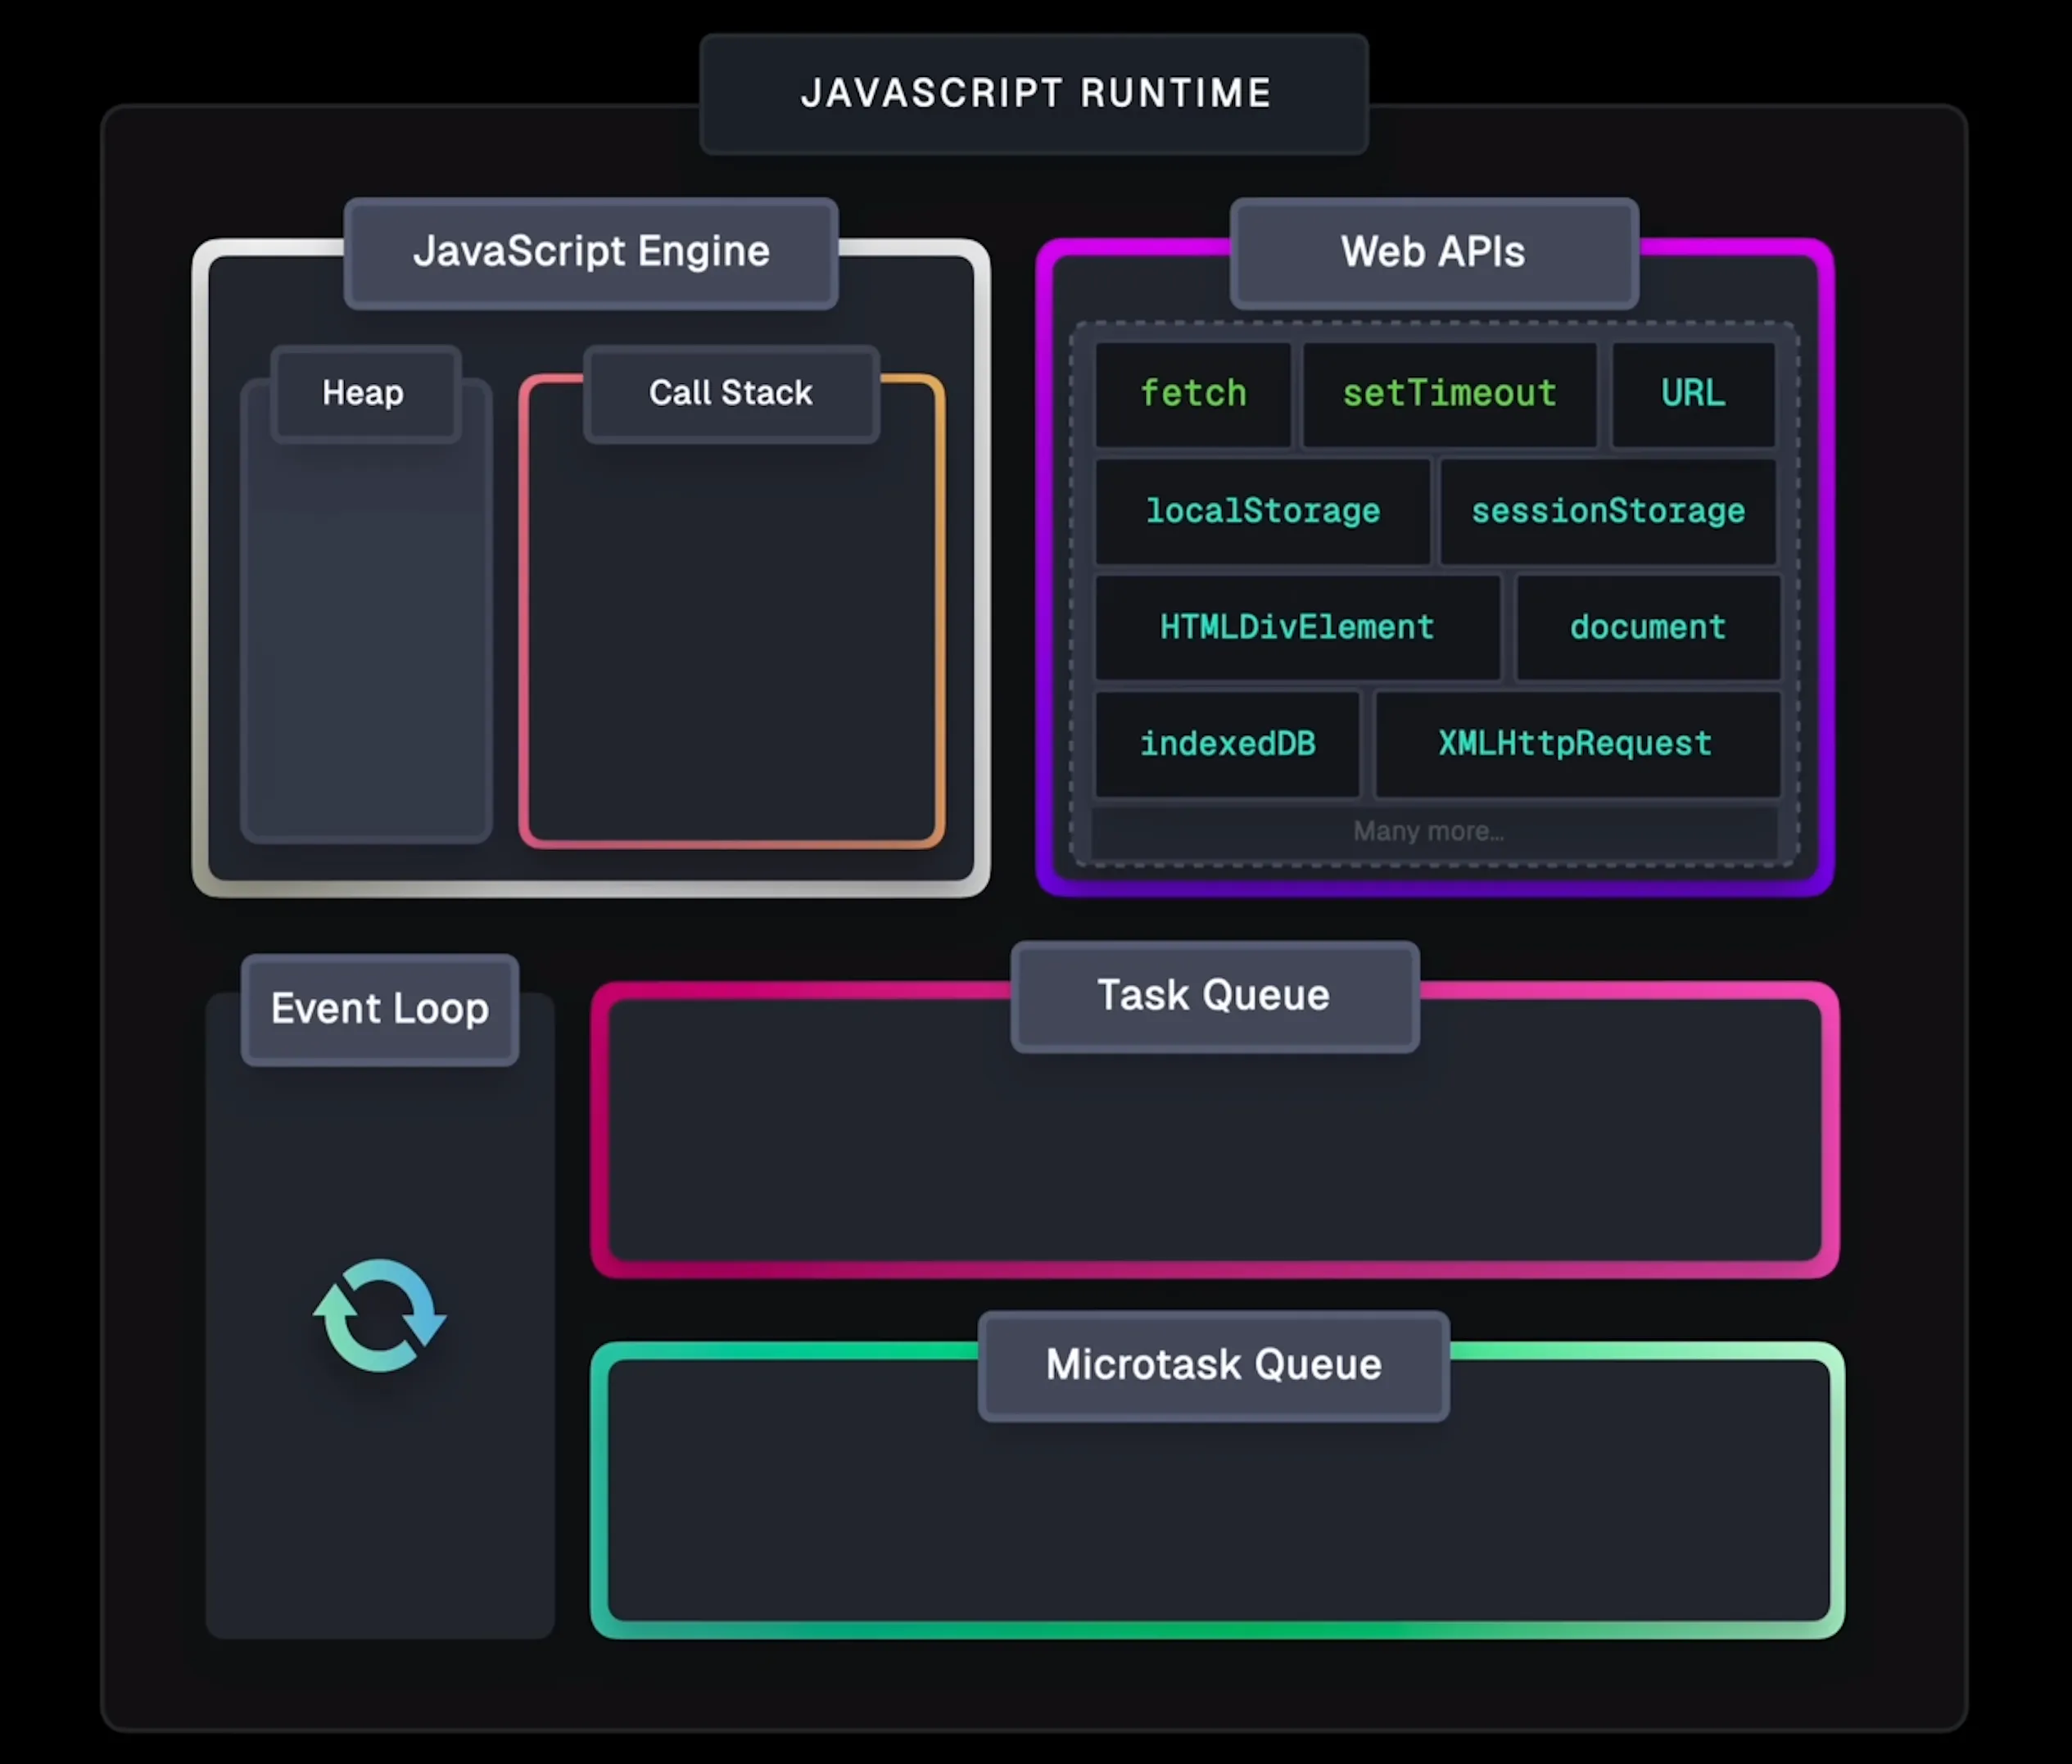This screenshot has width=2072, height=1764.
Task: Click the setTimeout Web API element
Action: point(1449,394)
